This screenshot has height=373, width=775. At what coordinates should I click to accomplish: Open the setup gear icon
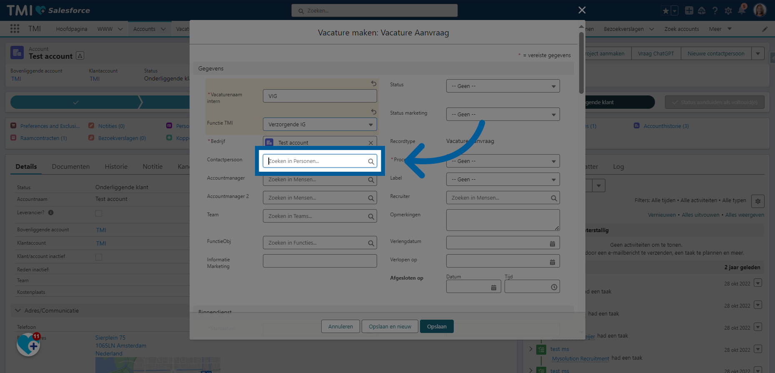tap(728, 11)
